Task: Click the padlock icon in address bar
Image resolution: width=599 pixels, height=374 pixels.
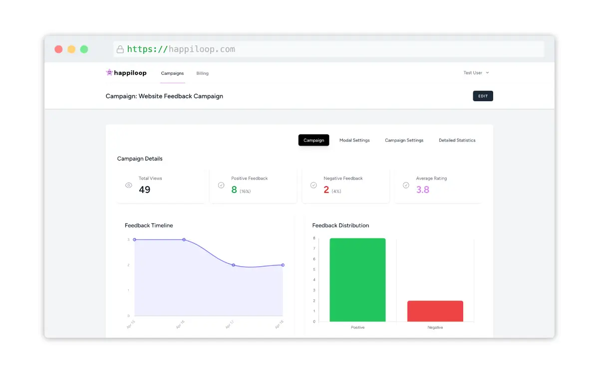Action: tap(120, 49)
